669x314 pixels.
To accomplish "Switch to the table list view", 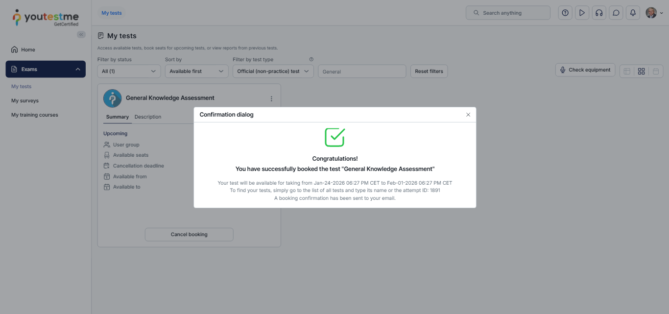I will (x=627, y=72).
